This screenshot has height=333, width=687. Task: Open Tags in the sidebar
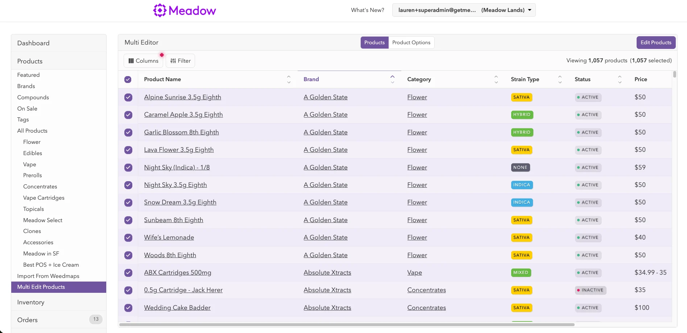(x=23, y=120)
